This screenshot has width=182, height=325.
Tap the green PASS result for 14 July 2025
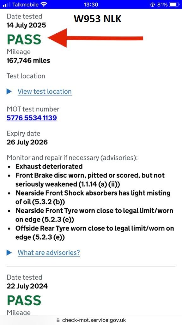click(x=24, y=39)
